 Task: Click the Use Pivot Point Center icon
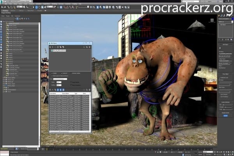[x=55, y=7]
